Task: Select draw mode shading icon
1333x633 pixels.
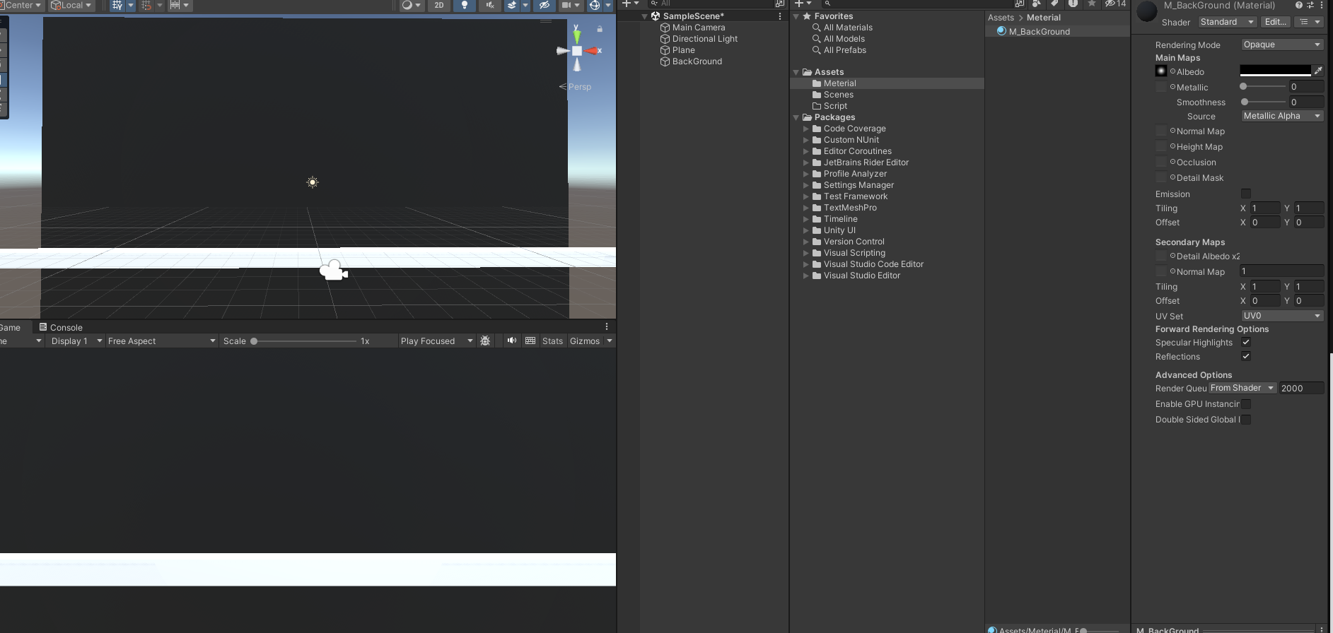Action: [x=407, y=5]
